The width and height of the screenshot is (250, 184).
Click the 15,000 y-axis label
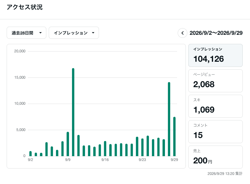click(x=20, y=77)
